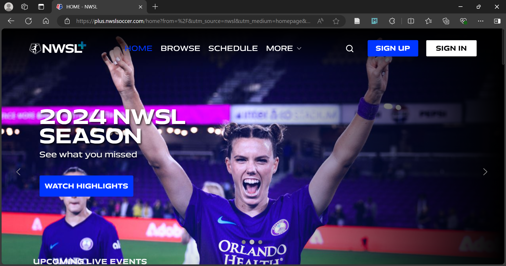This screenshot has width=506, height=266.
Task: View site information lock icon
Action: tap(67, 21)
